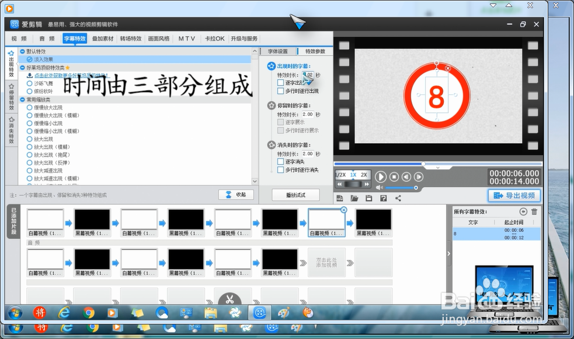
Task: Switch to MTV tab
Action: [x=187, y=38]
